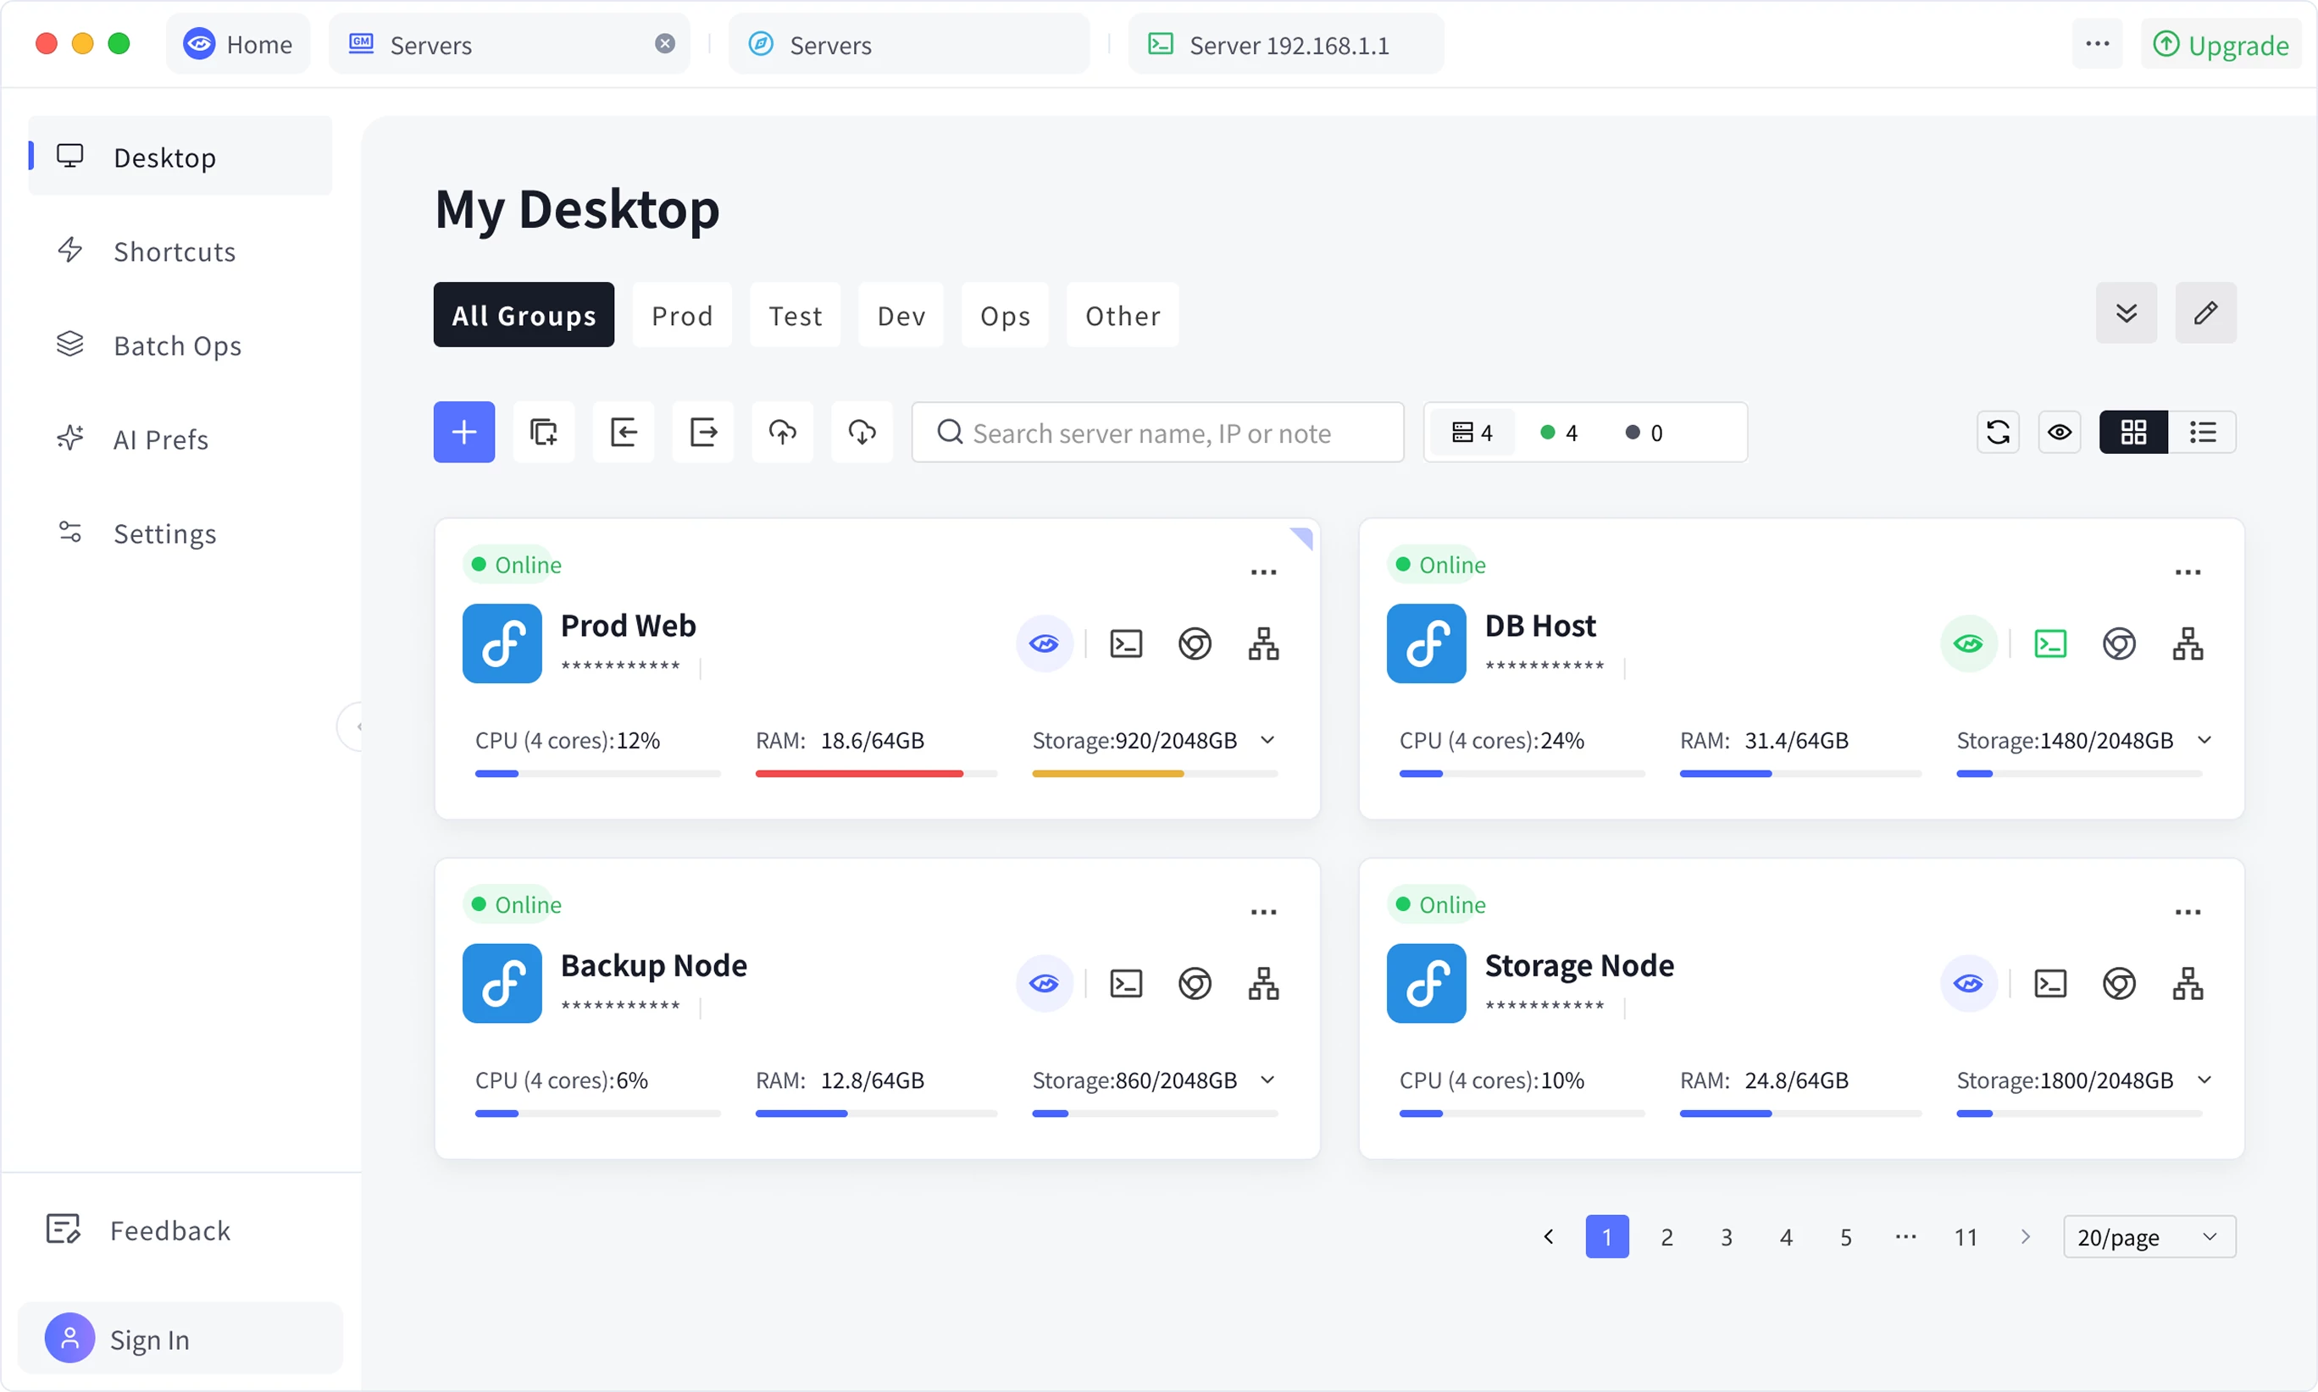Open browser icon for Prod Web
2318x1392 pixels.
pos(1195,644)
